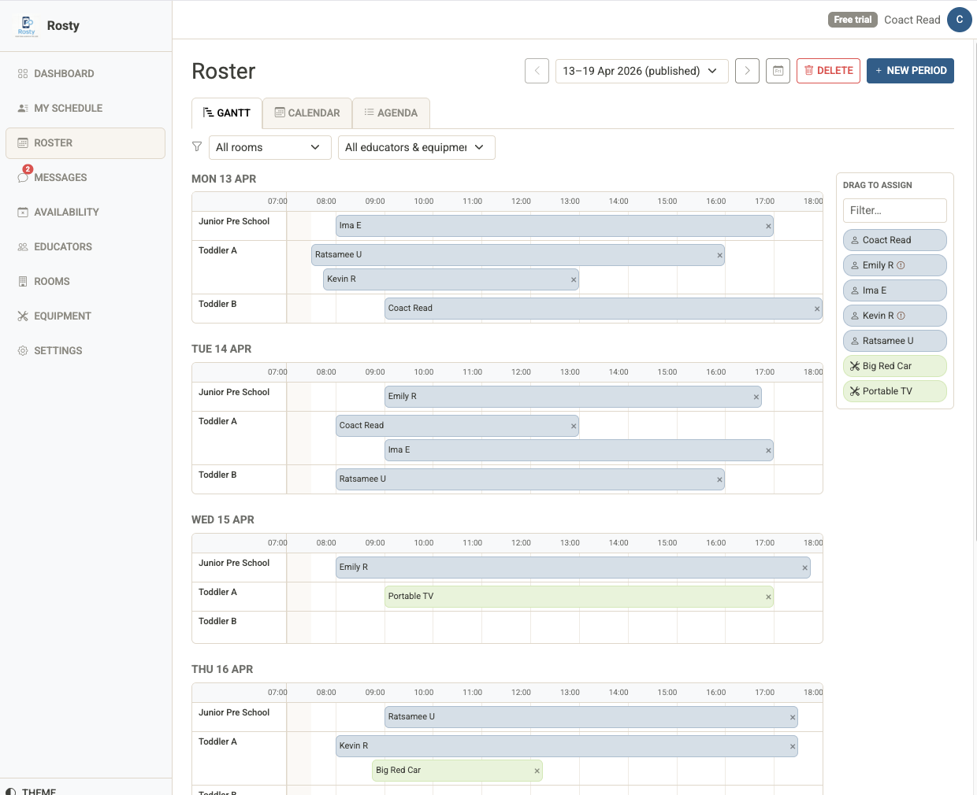Image resolution: width=977 pixels, height=795 pixels.
Task: Switch to the CALENDAR tab
Action: pyautogui.click(x=307, y=113)
